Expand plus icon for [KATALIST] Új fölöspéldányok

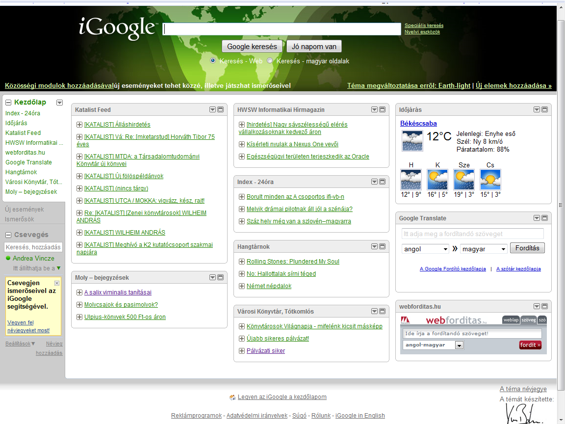click(x=79, y=176)
